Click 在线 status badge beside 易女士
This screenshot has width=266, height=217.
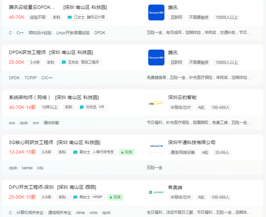click(x=127, y=152)
